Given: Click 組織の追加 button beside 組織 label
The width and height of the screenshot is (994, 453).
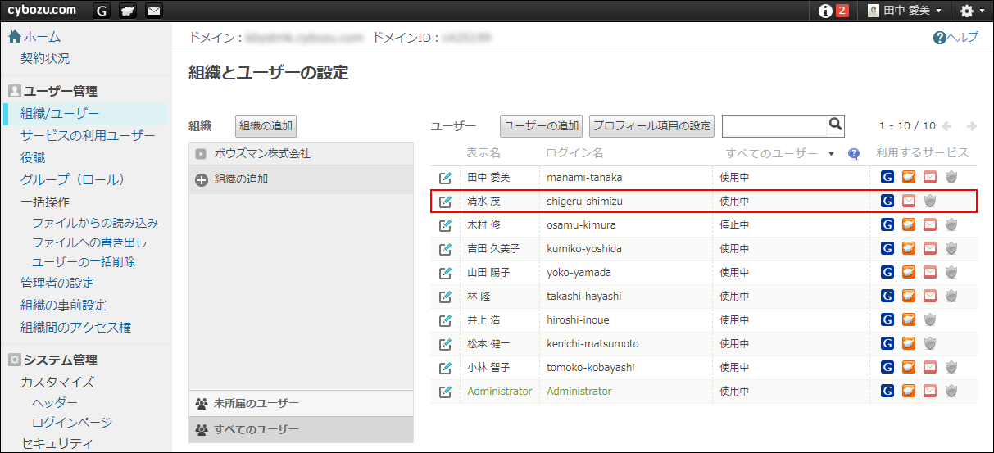Looking at the screenshot, I should pos(266,126).
